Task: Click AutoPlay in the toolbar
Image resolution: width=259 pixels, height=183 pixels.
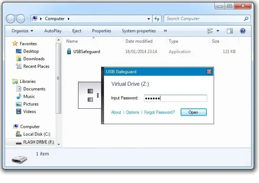Action: [53, 31]
